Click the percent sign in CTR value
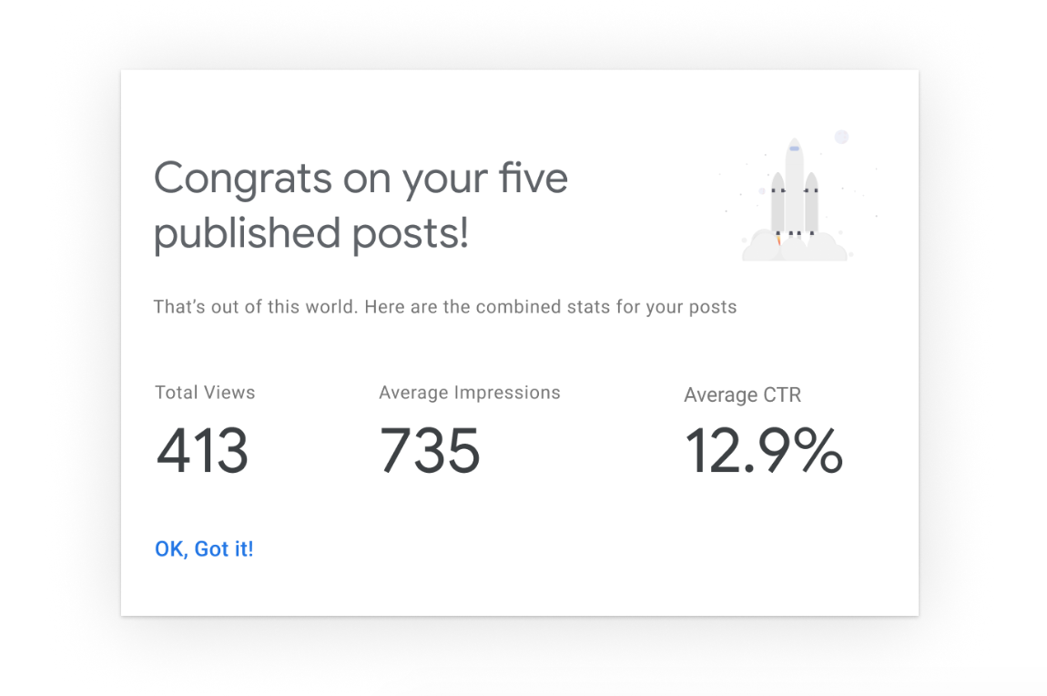Screen dimensions: 1047x696 point(818,451)
